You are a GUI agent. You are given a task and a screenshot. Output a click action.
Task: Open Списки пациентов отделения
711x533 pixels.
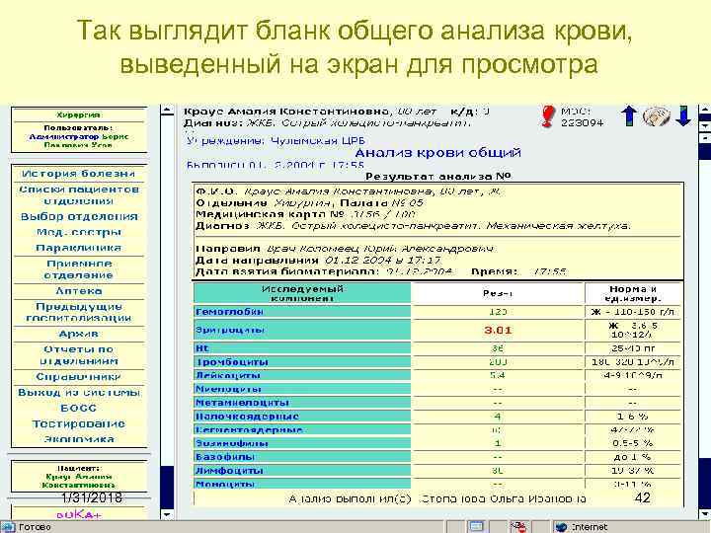tap(78, 195)
